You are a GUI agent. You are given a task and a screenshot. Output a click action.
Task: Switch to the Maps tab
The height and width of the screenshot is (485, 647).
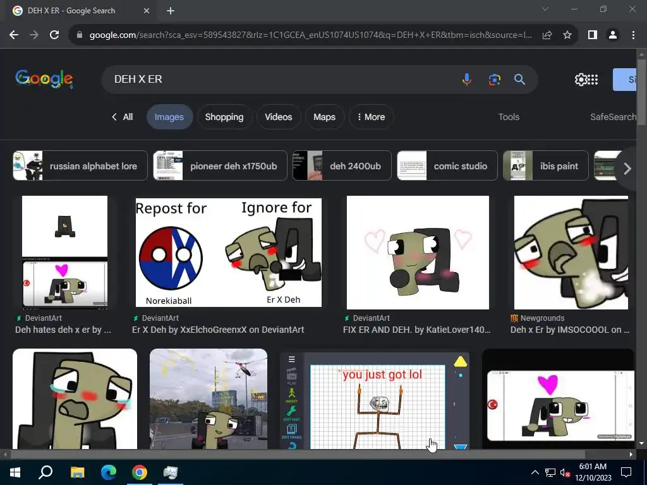(x=324, y=117)
